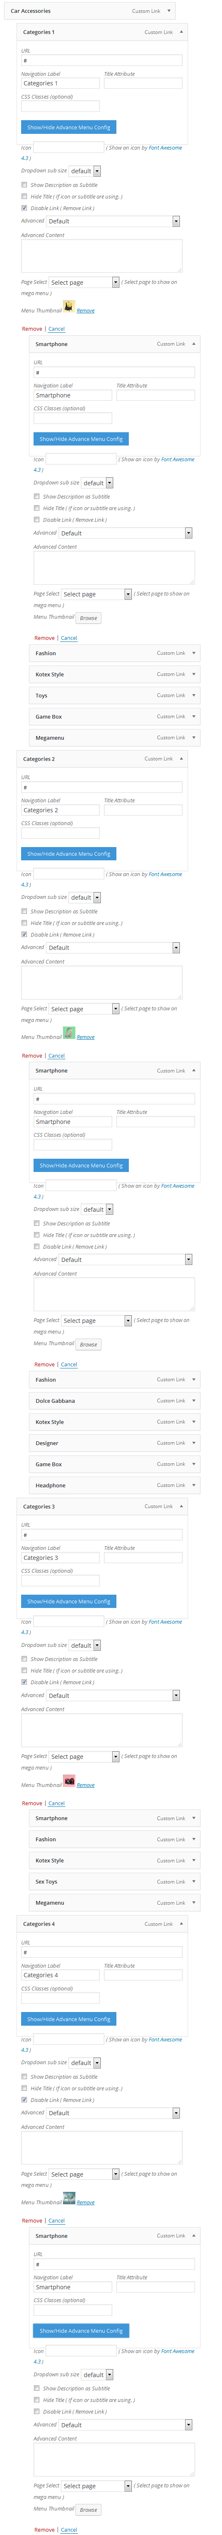Expand the Car Accessories menu item arrow
The image size is (222, 2535).
(x=169, y=11)
